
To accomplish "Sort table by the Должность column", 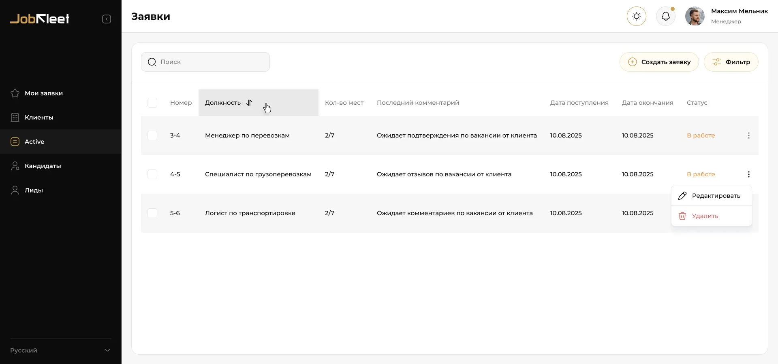I will pyautogui.click(x=223, y=103).
